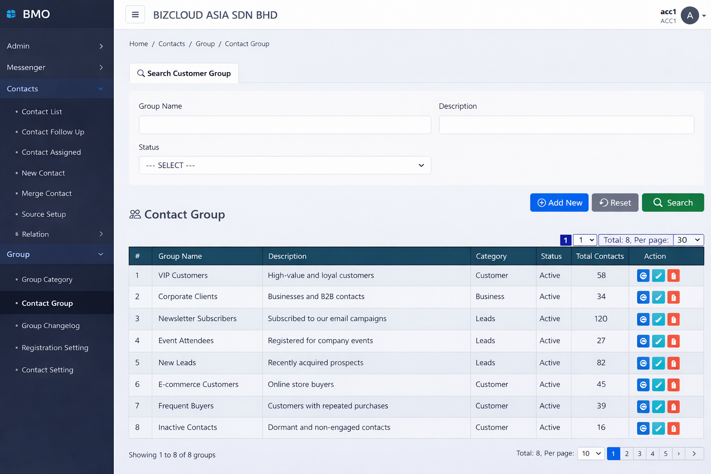This screenshot has width=711, height=474.
Task: Edit E-commerce Customers with the teal icon
Action: pos(658,385)
